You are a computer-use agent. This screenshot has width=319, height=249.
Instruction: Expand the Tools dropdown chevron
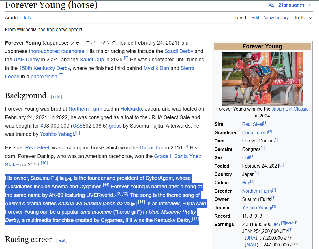[310, 18]
